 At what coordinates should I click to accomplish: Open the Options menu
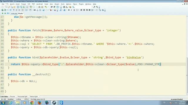pyautogui.click(x=69, y=4)
